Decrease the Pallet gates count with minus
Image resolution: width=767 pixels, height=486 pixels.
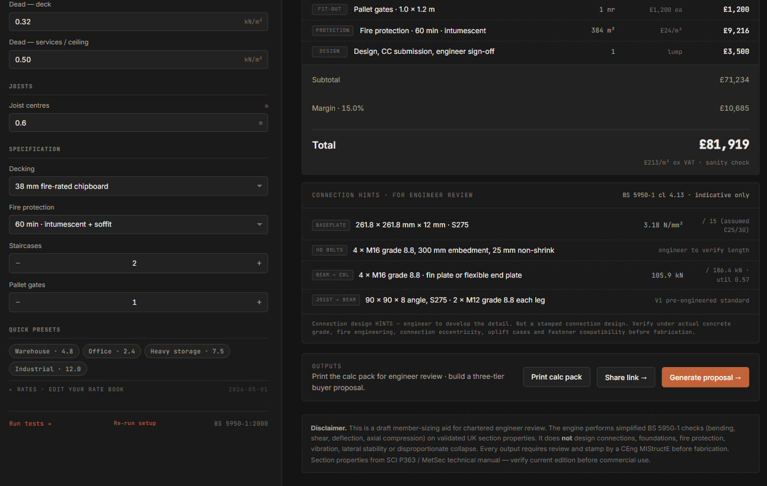[18, 302]
